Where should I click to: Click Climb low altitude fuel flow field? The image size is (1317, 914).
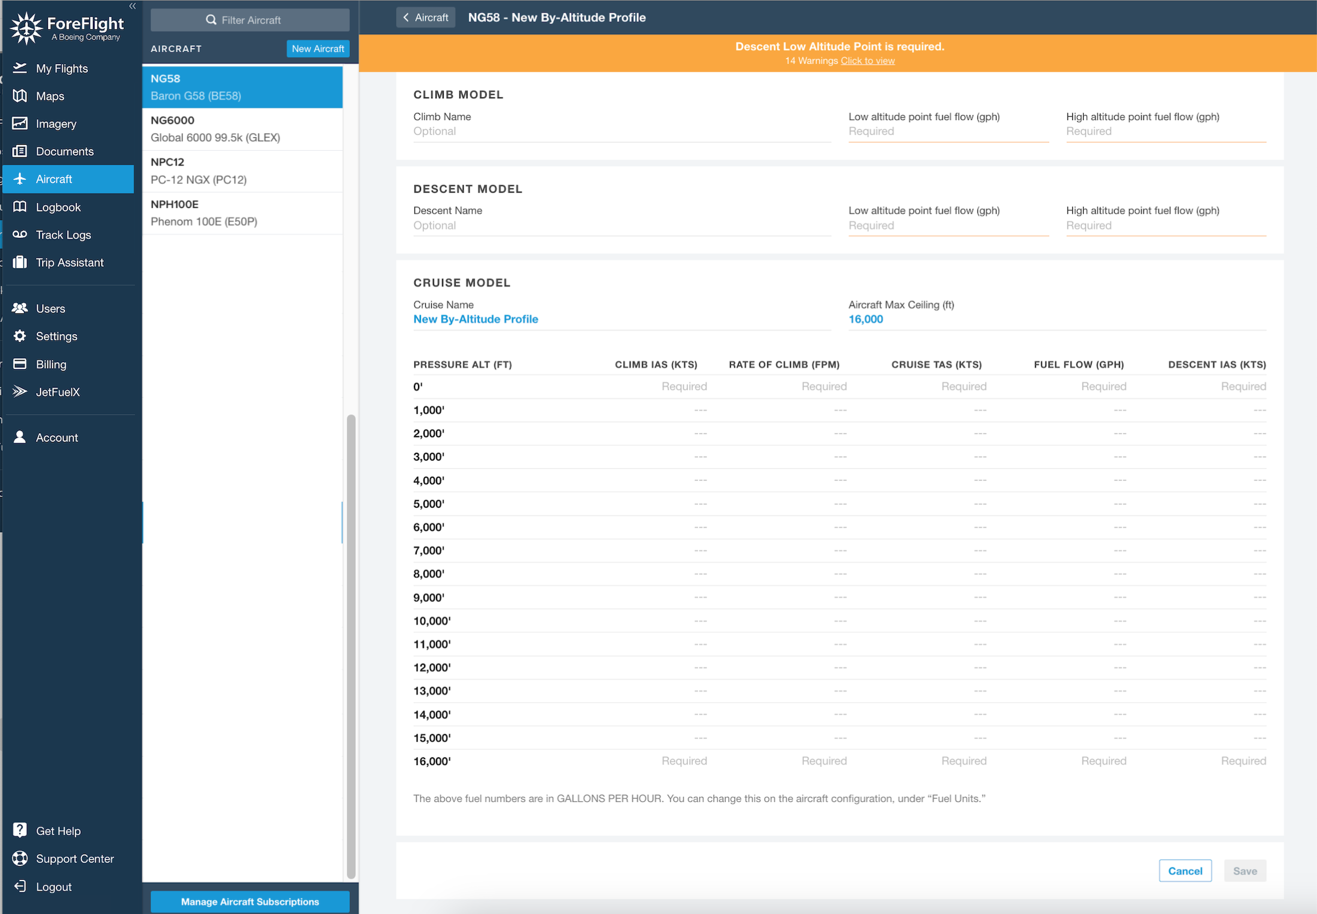click(x=948, y=132)
